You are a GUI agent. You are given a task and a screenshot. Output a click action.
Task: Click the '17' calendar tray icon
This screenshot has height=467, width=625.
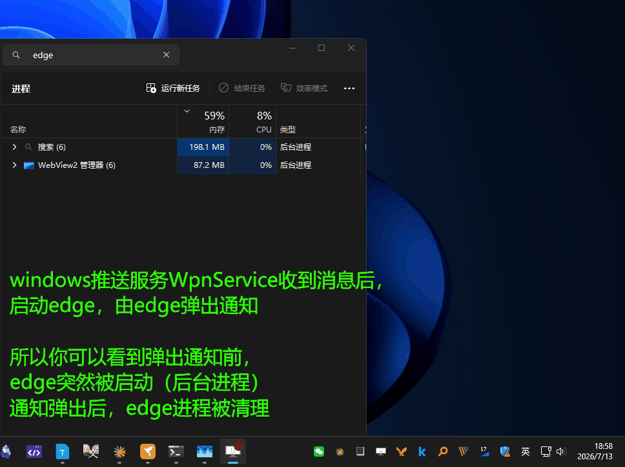484,451
